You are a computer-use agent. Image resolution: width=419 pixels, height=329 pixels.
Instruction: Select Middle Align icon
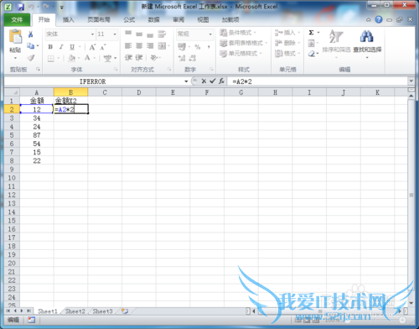pyautogui.click(x=139, y=34)
